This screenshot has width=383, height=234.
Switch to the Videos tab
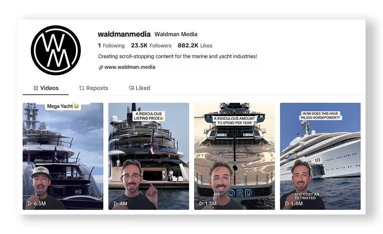[x=46, y=88]
